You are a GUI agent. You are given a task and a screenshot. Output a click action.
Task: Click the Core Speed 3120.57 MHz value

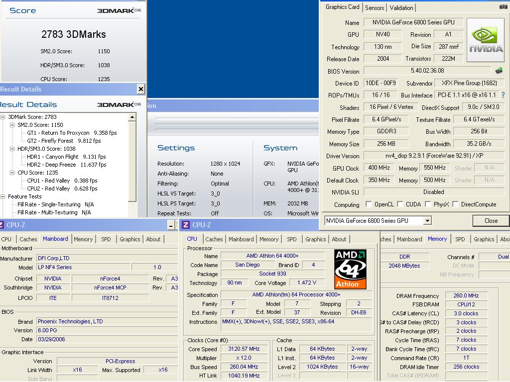(x=244, y=349)
